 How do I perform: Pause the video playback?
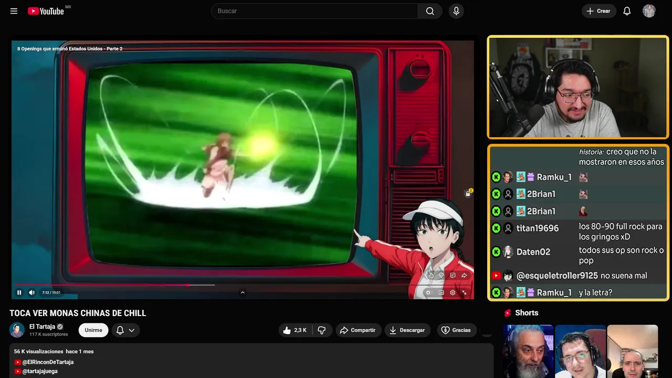19,292
